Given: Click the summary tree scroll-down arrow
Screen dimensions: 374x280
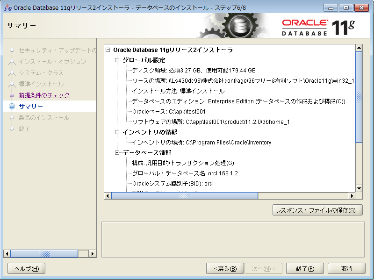Looking at the screenshot, I should pos(359,188).
